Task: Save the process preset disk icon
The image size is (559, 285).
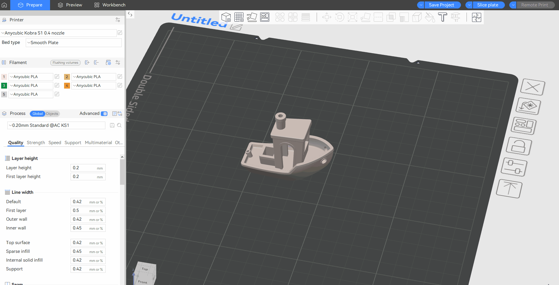Action: click(x=112, y=125)
